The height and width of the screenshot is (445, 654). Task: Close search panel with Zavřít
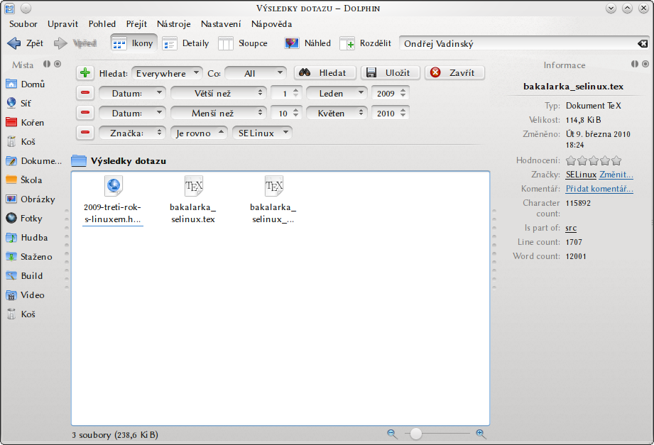[x=455, y=73]
